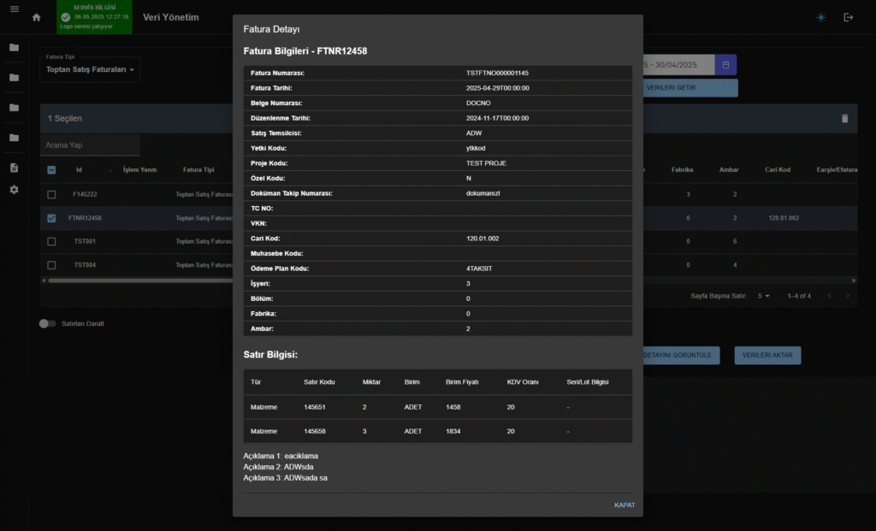The image size is (876, 531).
Task: Open rows-per-page dropdown showing 5
Action: [763, 296]
